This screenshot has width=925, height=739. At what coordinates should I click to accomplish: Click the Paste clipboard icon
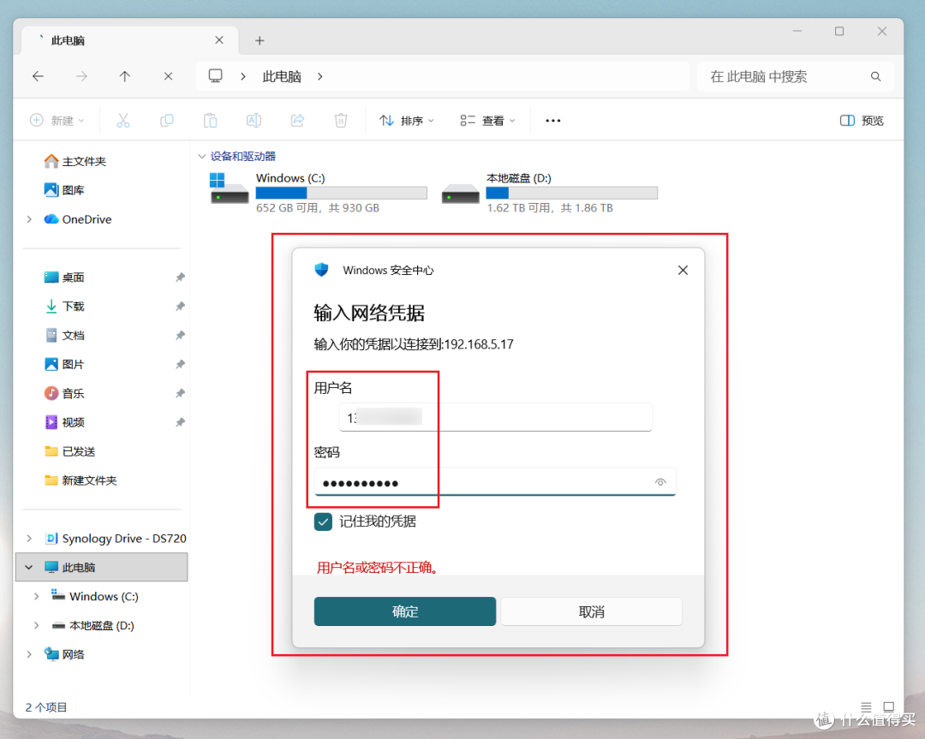210,121
